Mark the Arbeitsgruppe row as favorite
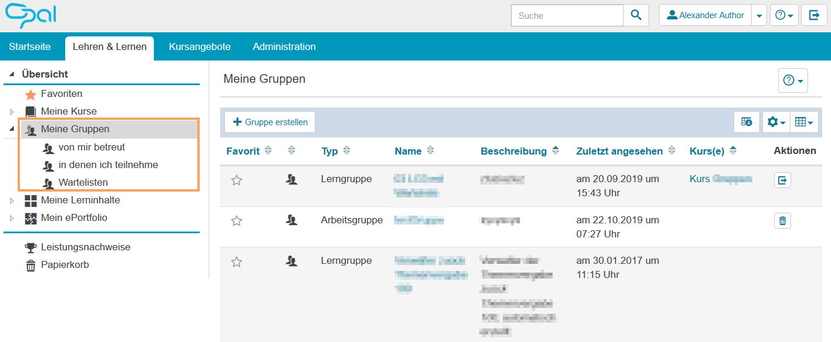 [x=237, y=221]
